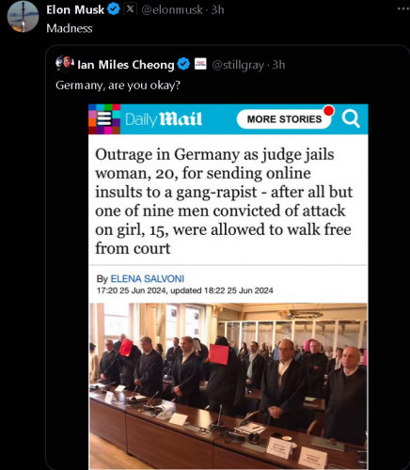Screen dimensions: 410x470
Task: Click the red notification dot on MORE STORIES
Action: pos(329,111)
